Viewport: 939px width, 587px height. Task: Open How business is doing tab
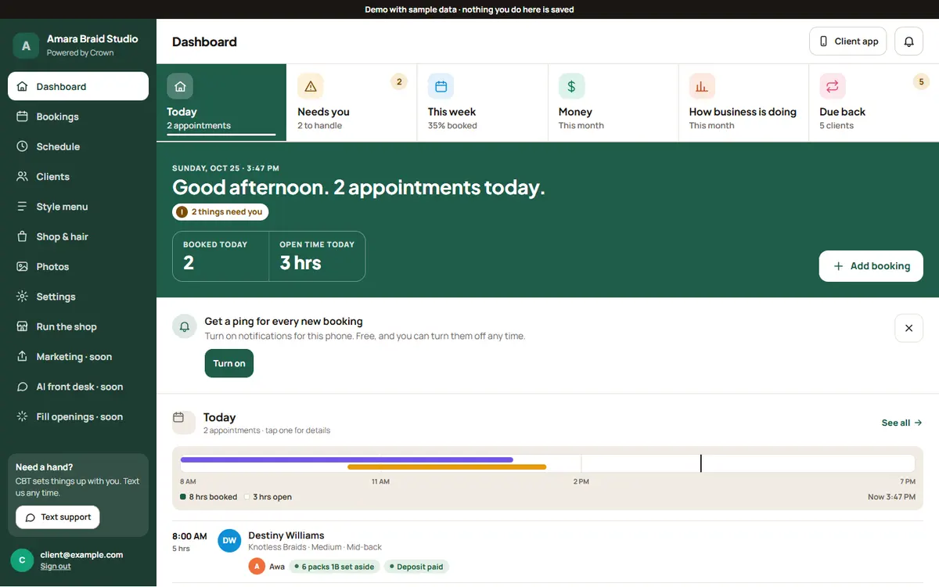743,103
